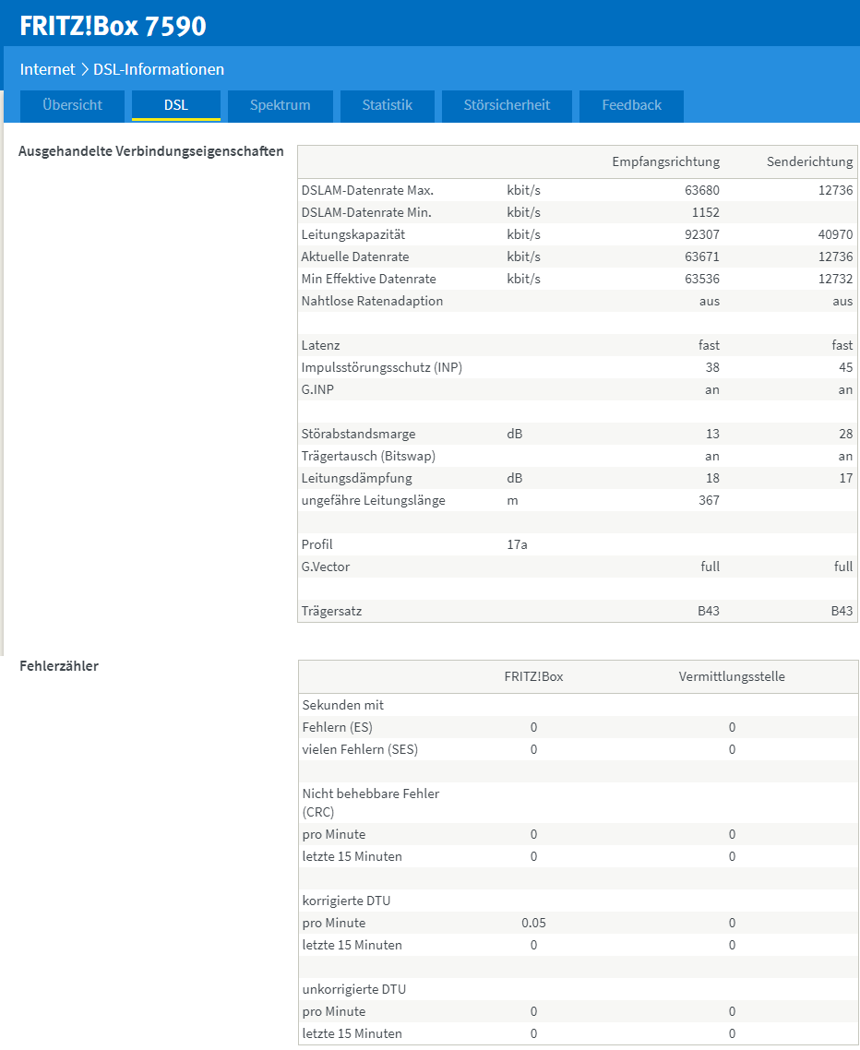Click the Leitungsdämpfung value 18
Viewport: 860px width, 1050px height.
[712, 478]
